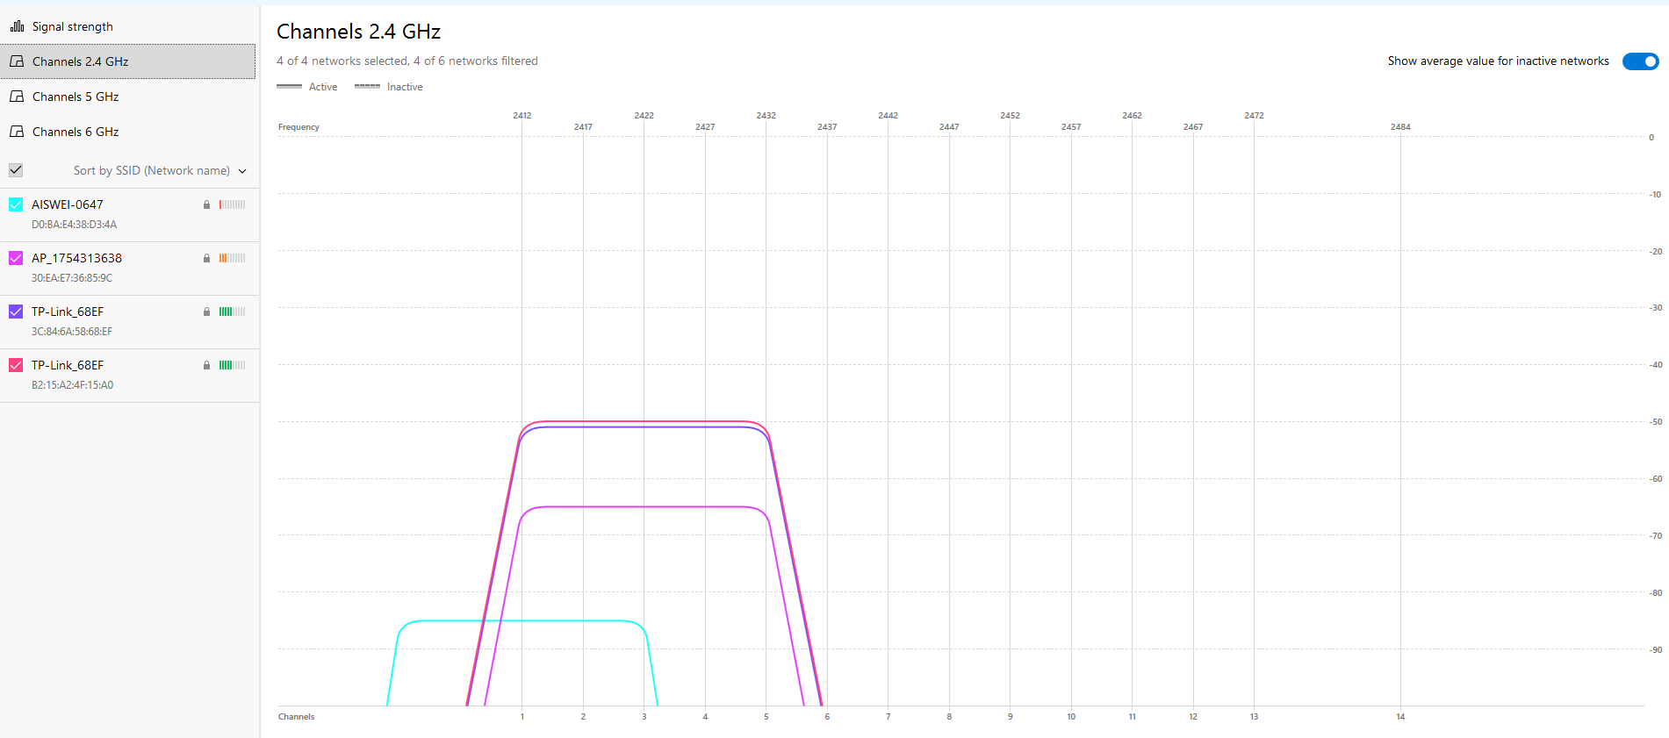1669x738 pixels.
Task: Click the Signal strength bar chart icon
Action: (x=17, y=26)
